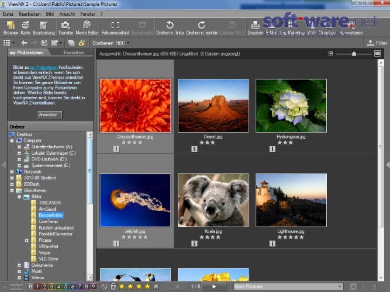Viewport: 390px width, 292px height.
Task: Launch Nikon Transfer tool
Action: click(x=65, y=27)
